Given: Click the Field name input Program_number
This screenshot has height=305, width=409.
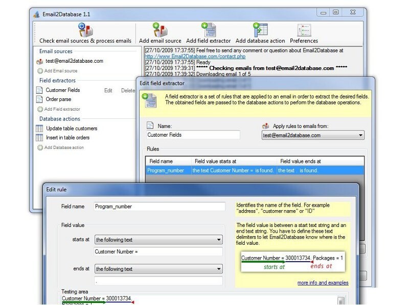Looking at the screenshot, I should pyautogui.click(x=160, y=207).
